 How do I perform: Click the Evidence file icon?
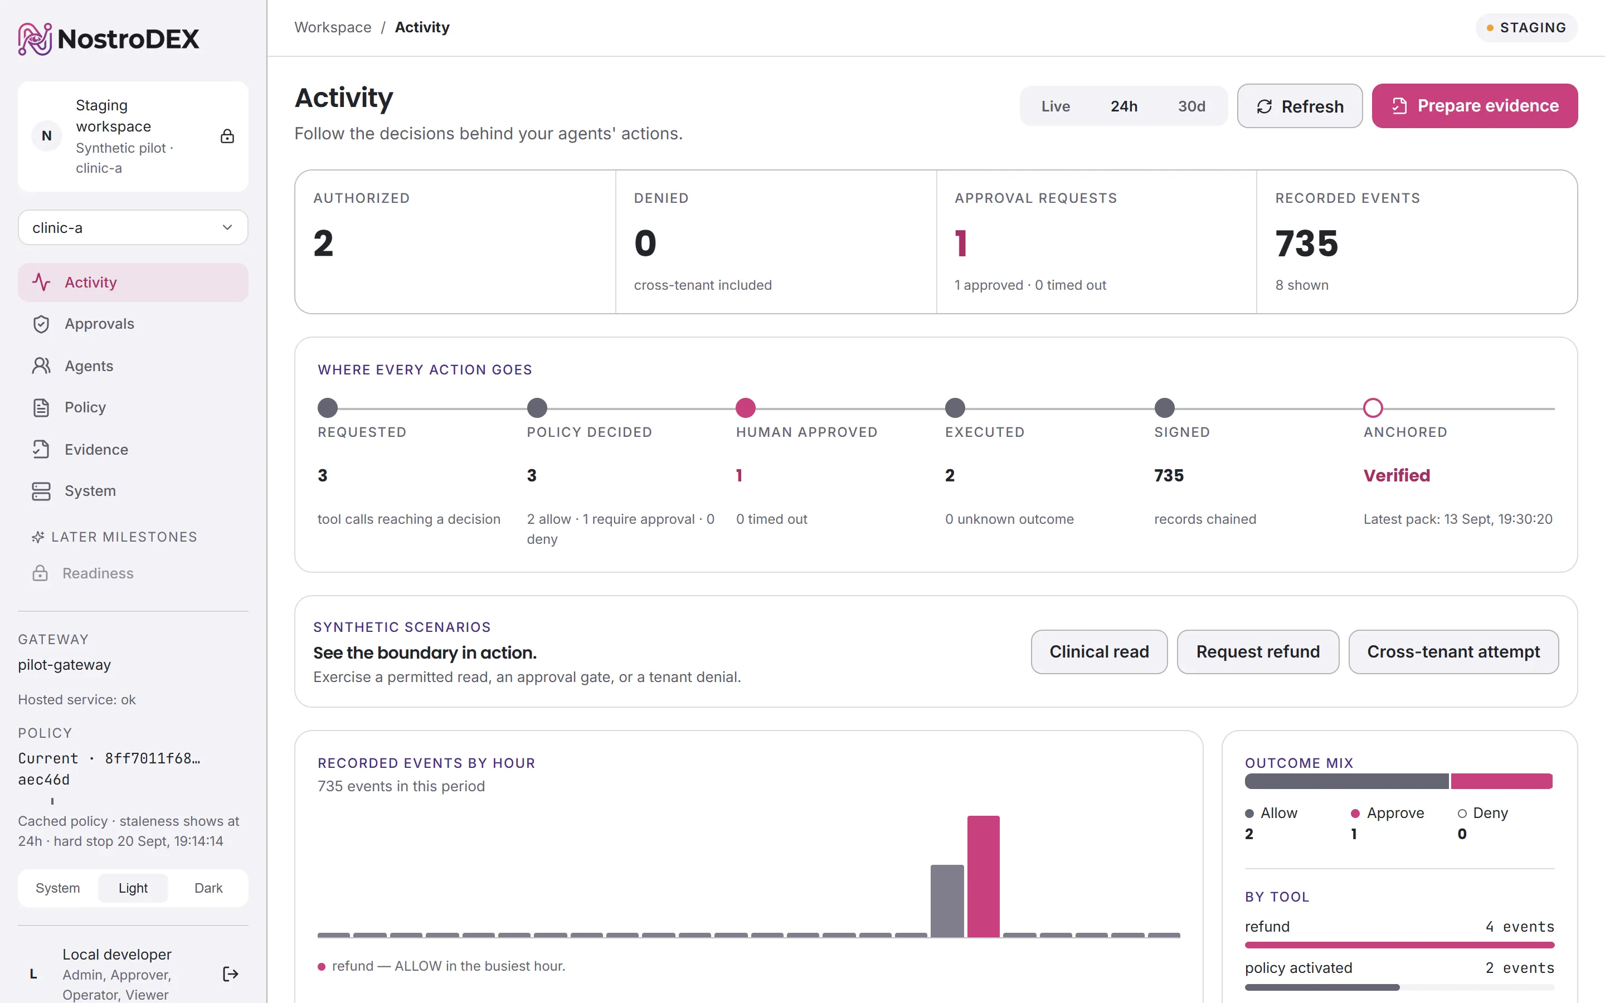(41, 449)
